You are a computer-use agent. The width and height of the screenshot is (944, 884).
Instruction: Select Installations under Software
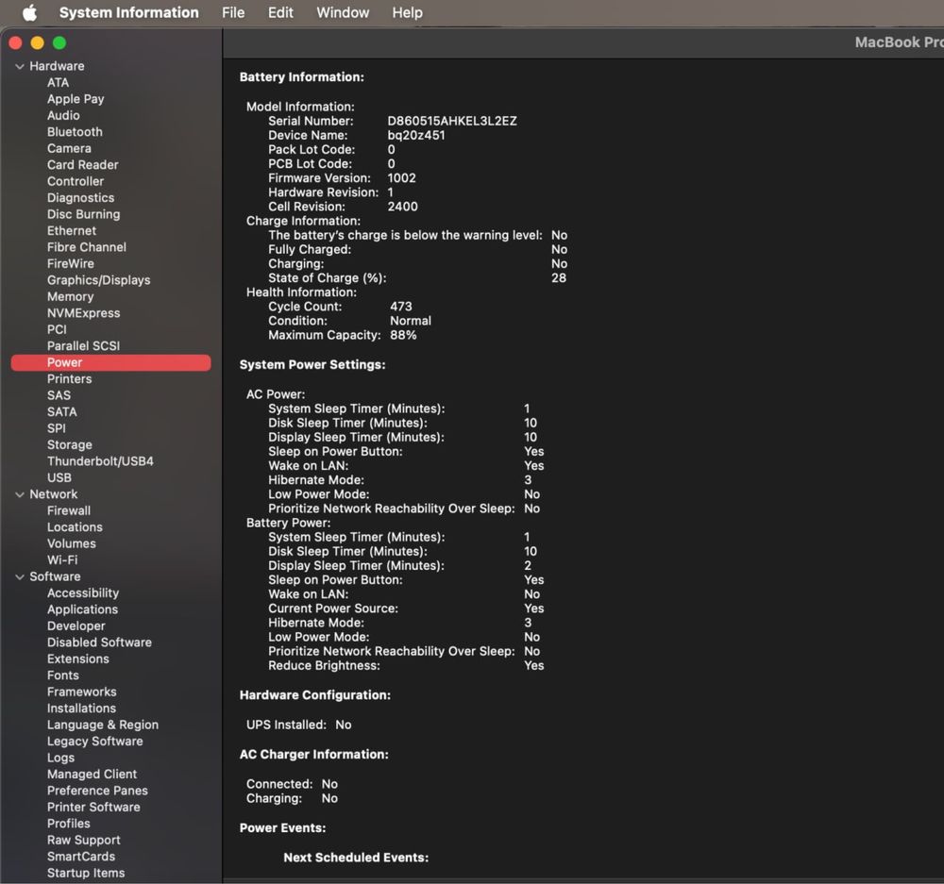[x=81, y=708]
